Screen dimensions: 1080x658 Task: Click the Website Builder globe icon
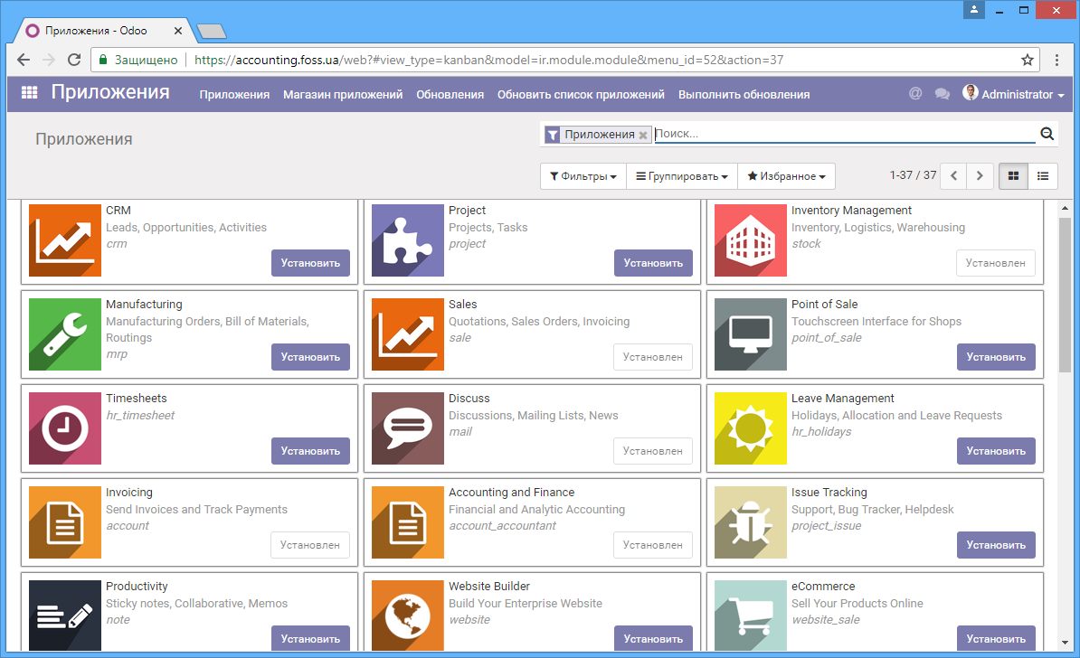(x=408, y=616)
